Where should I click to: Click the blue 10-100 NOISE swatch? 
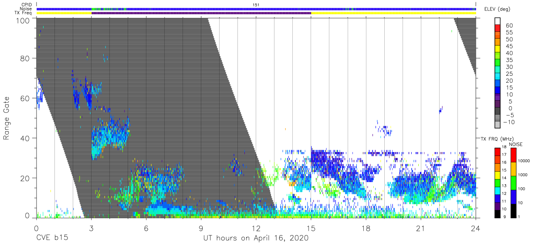click(513, 197)
